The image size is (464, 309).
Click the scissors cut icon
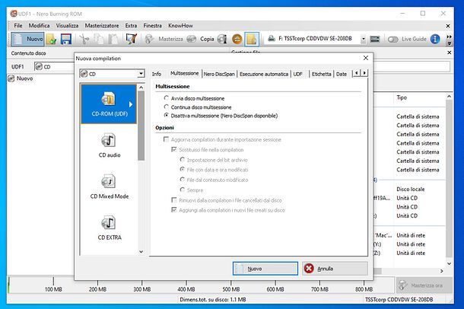[x=84, y=39]
